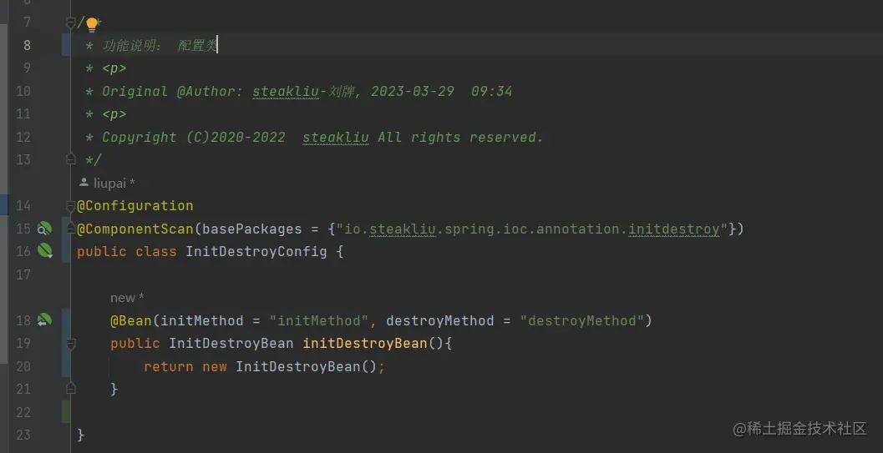883x453 pixels.
Task: Click the 'liupai *' author inlay hint
Action: coord(108,184)
